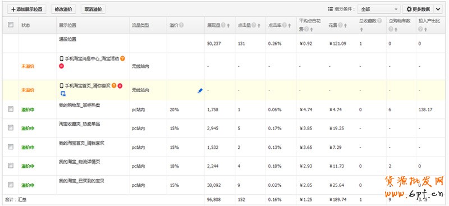449x206 pixels.
Task: Click orange help icon after 手机淘宝首页_猜你喜欢
Action: click(x=114, y=85)
